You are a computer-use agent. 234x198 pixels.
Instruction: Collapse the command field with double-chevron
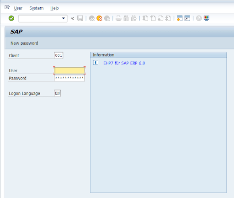click(72, 18)
